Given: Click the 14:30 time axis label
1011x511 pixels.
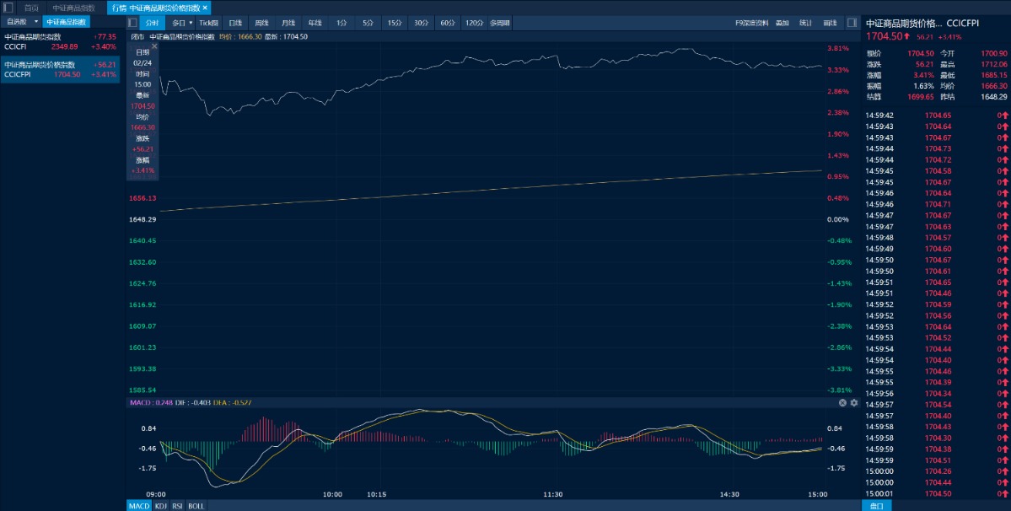Looking at the screenshot, I should point(729,494).
